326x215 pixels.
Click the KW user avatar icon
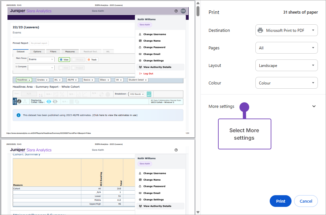[x=183, y=11]
